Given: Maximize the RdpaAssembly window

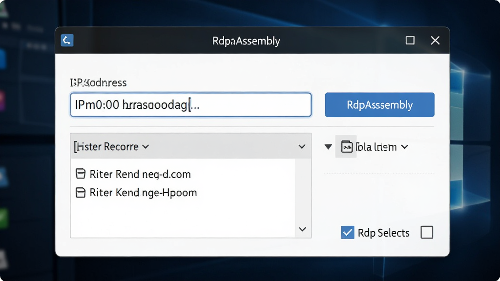Looking at the screenshot, I should coord(410,40).
